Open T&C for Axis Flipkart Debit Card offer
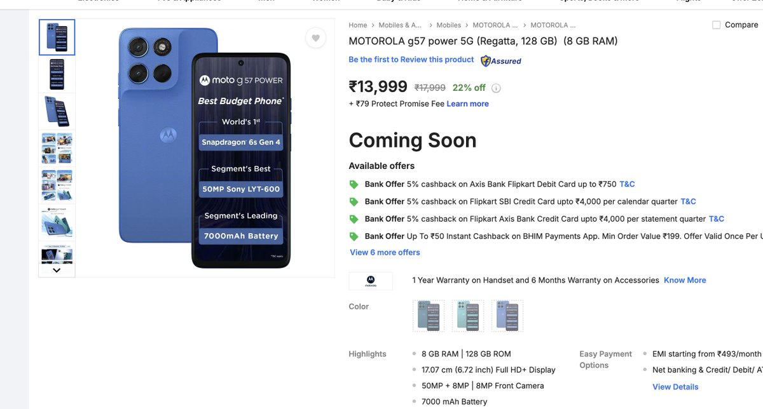 coord(627,184)
